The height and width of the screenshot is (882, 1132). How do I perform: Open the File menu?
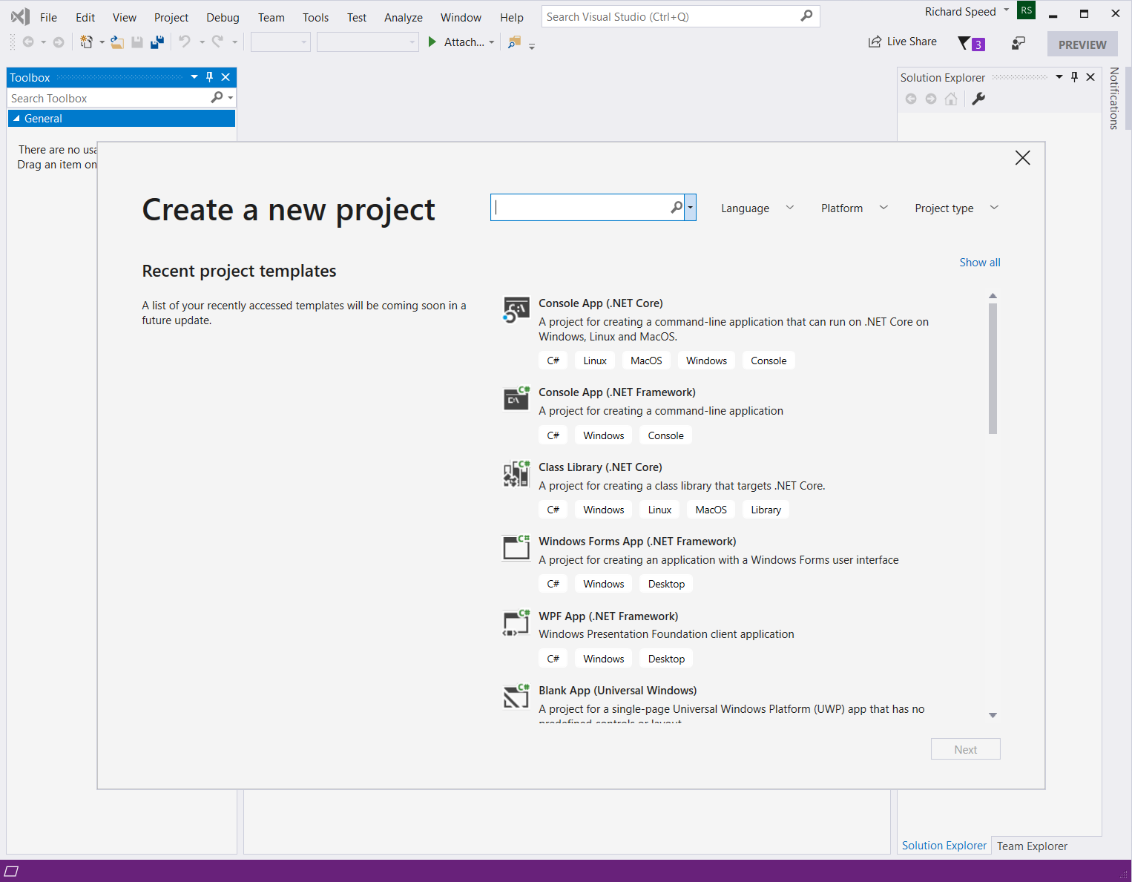click(x=48, y=17)
